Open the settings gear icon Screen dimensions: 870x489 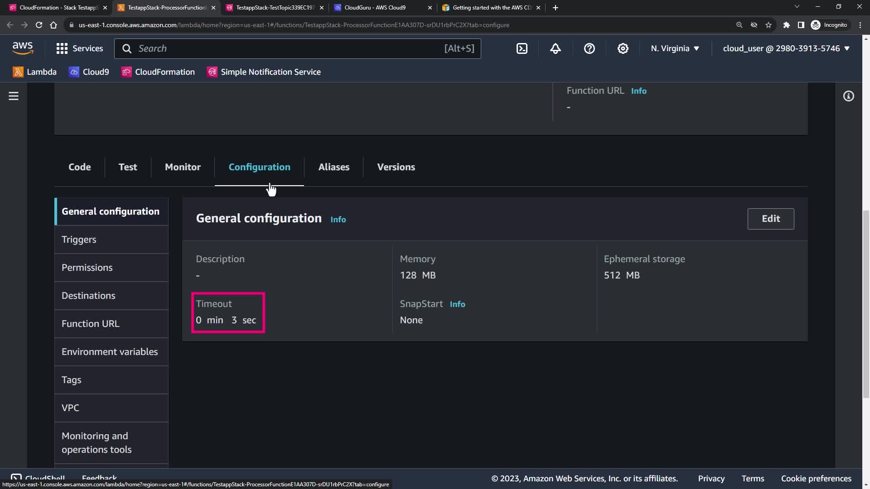point(623,48)
